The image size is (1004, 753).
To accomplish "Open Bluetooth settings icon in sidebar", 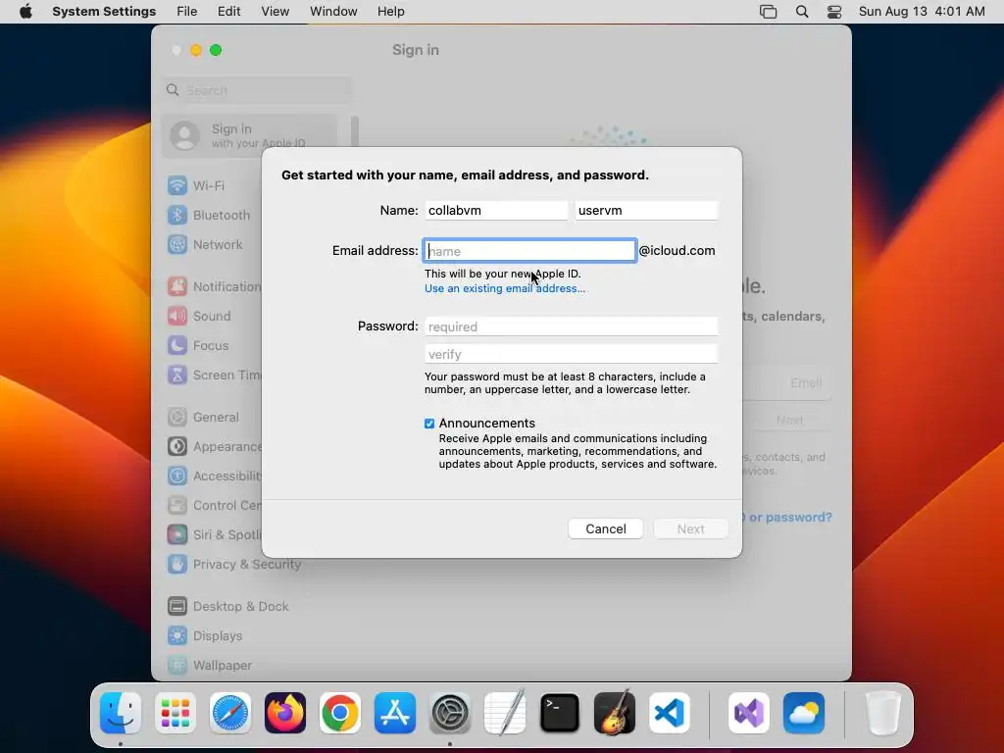I will [x=177, y=215].
